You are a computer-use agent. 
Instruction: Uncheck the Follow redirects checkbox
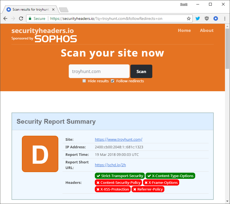(112, 81)
